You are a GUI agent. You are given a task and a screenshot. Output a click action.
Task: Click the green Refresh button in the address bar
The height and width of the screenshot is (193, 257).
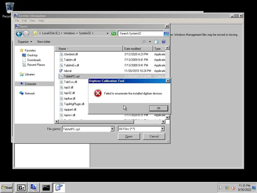pos(114,33)
